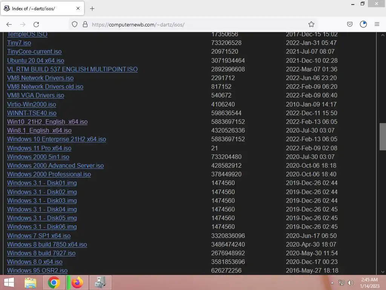Open Windows 2000 Professional.iso link
Image resolution: width=386 pixels, height=290 pixels.
[49, 174]
